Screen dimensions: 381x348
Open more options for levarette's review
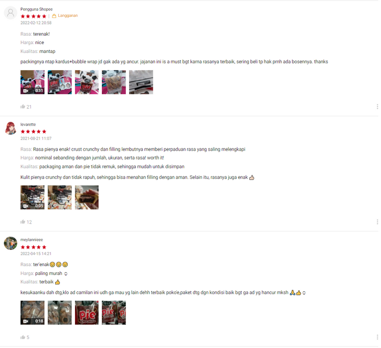click(377, 222)
